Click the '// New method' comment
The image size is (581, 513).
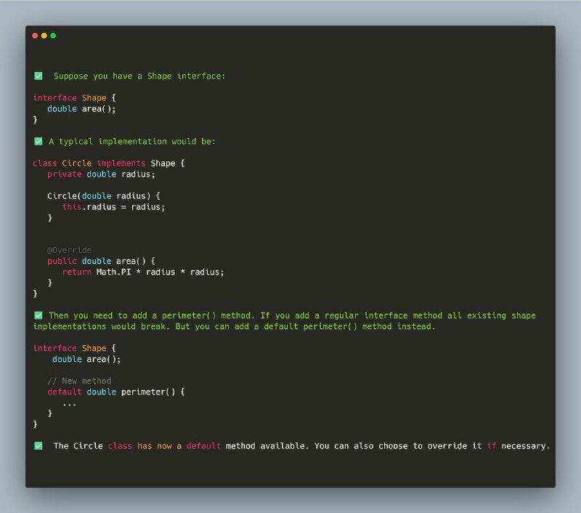click(79, 381)
